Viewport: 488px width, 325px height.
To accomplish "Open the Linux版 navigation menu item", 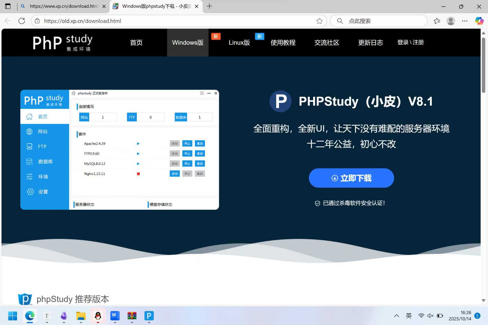I will pyautogui.click(x=239, y=42).
